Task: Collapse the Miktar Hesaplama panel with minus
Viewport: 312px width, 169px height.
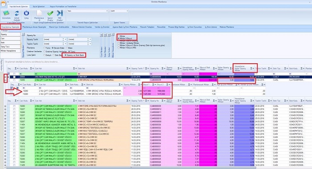Action: tap(113, 35)
